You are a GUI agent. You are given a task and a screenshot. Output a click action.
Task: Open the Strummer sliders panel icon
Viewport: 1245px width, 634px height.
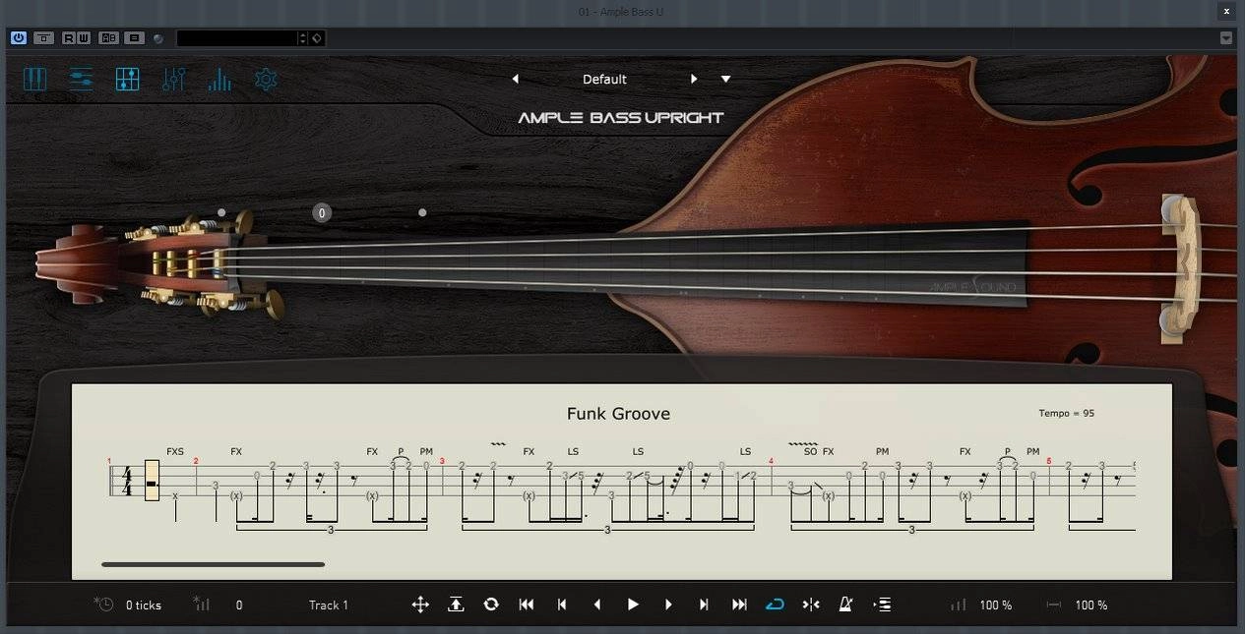(x=81, y=79)
